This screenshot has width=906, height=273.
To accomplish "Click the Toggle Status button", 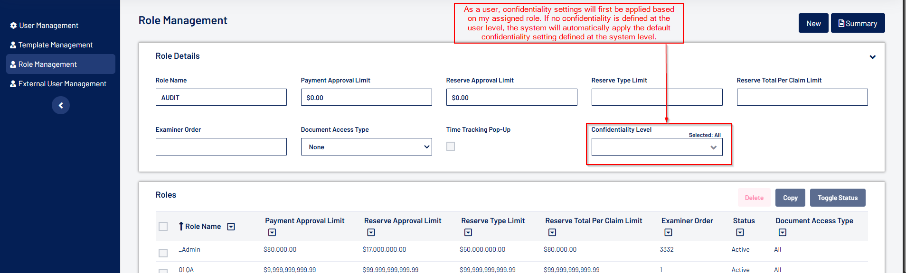I will (837, 198).
